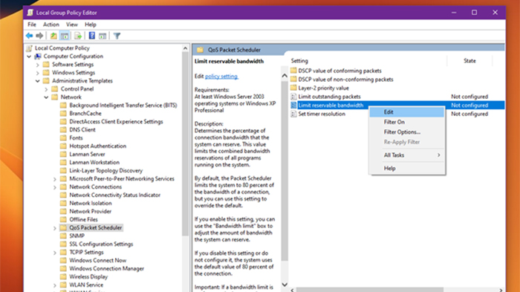Open the blue Help toolbar icon
The image size is (520, 292).
click(92, 36)
